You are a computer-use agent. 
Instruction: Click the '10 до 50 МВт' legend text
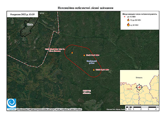click(135, 20)
